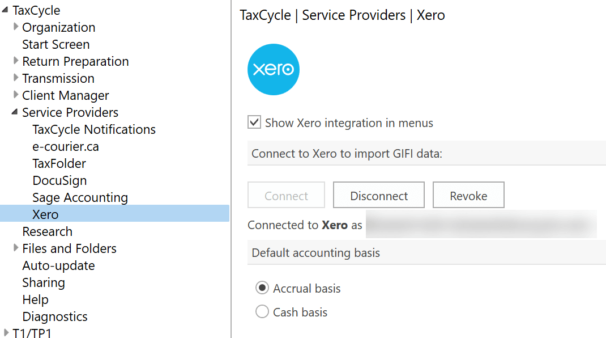Select DocuSign service provider
The height and width of the screenshot is (338, 606).
point(59,181)
